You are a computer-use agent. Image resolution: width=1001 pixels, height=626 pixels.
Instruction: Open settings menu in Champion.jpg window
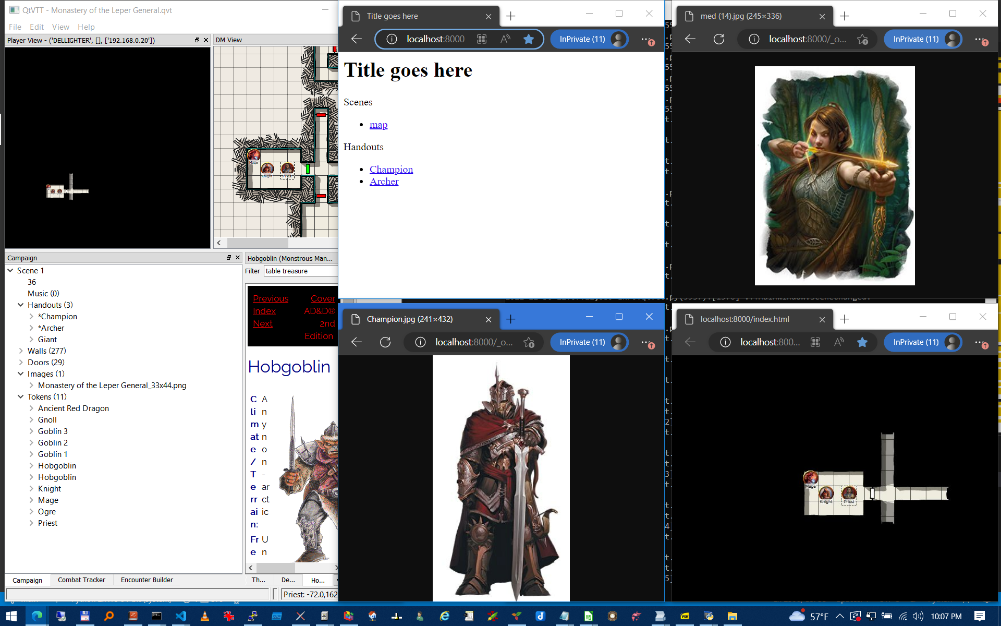tap(646, 342)
